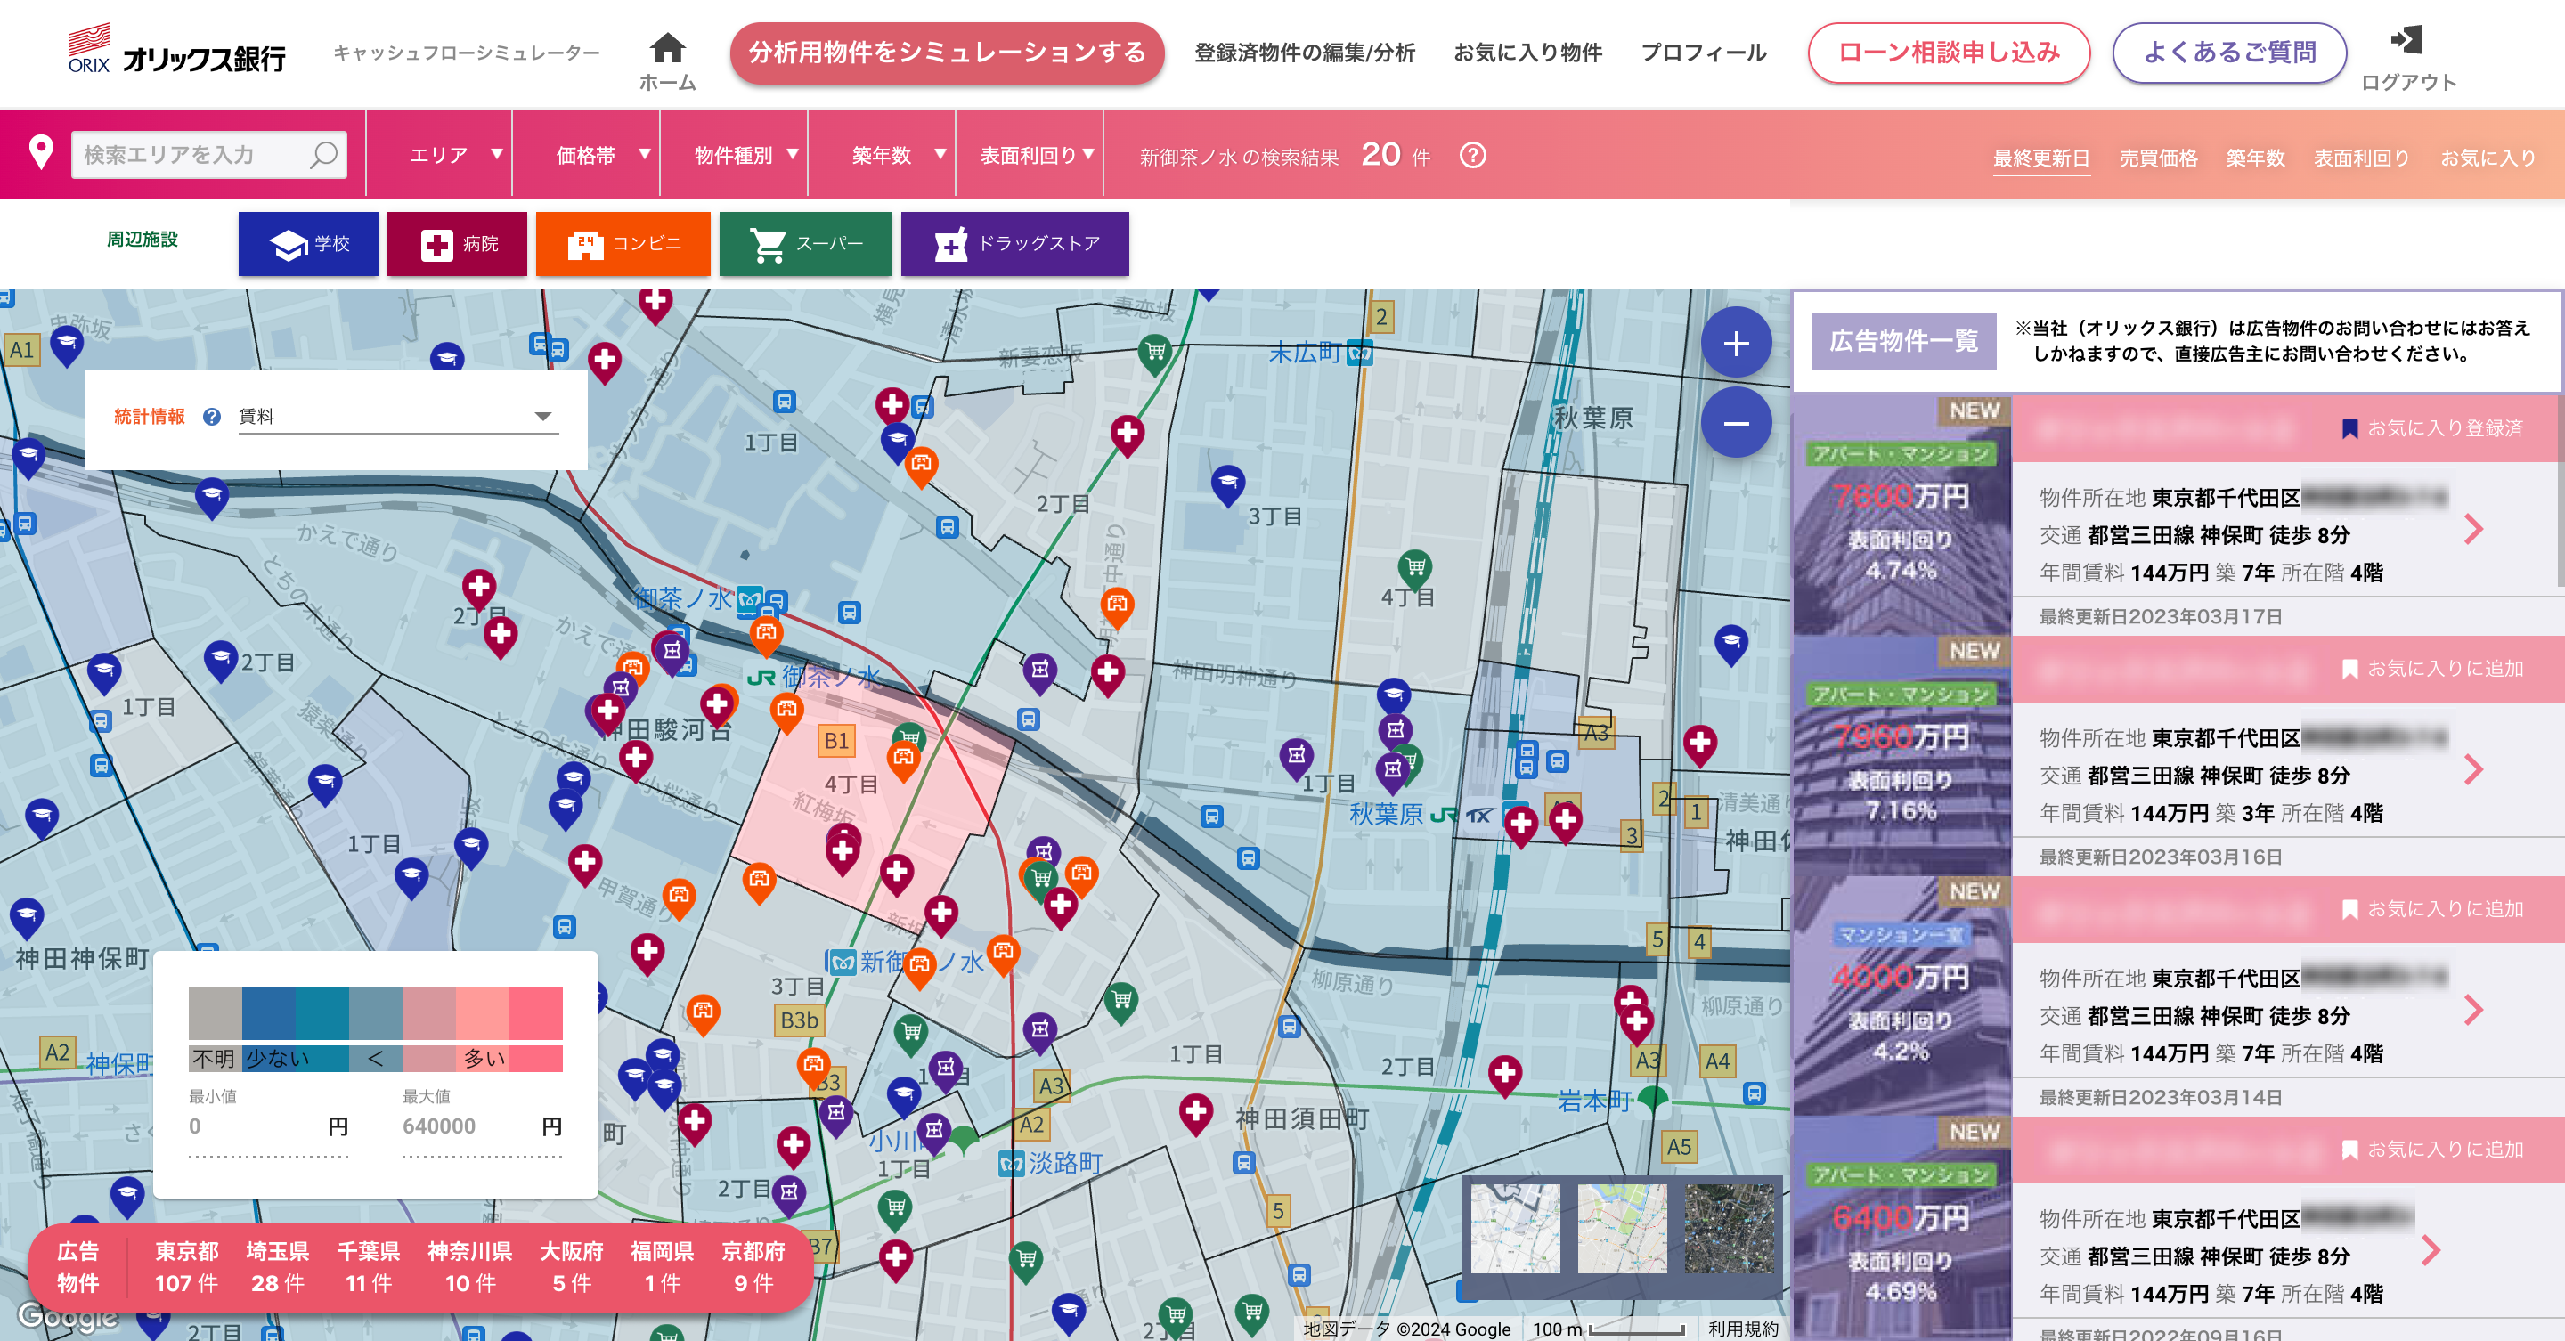Open details arrow for 7980万円 listing
This screenshot has width=2565, height=1341.
coord(2473,769)
